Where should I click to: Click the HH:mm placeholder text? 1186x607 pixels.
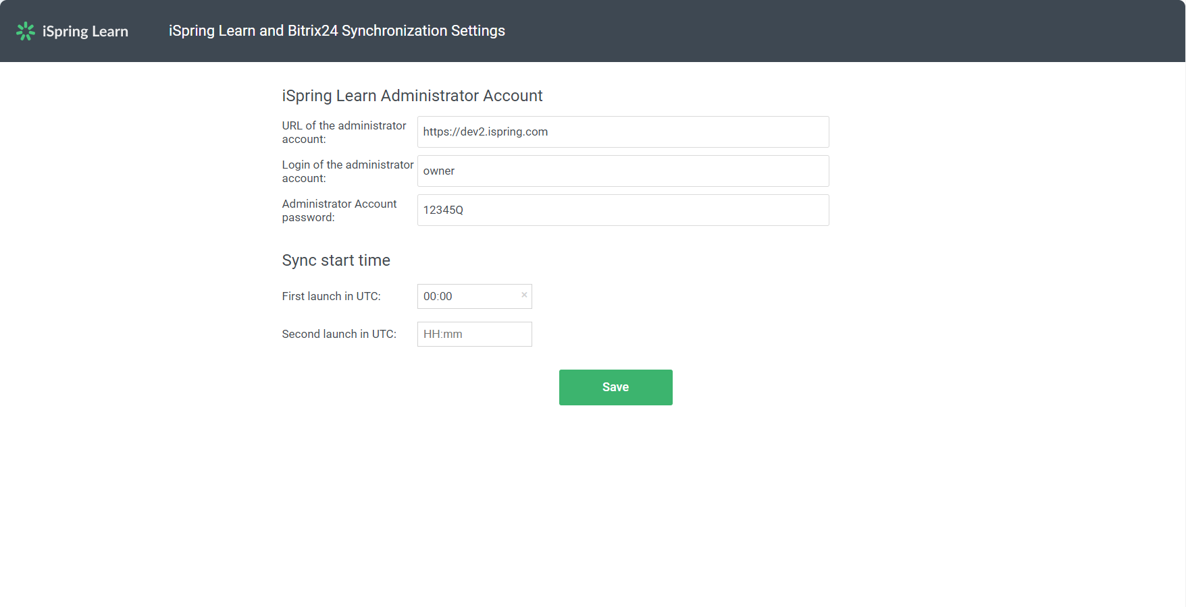coord(442,335)
